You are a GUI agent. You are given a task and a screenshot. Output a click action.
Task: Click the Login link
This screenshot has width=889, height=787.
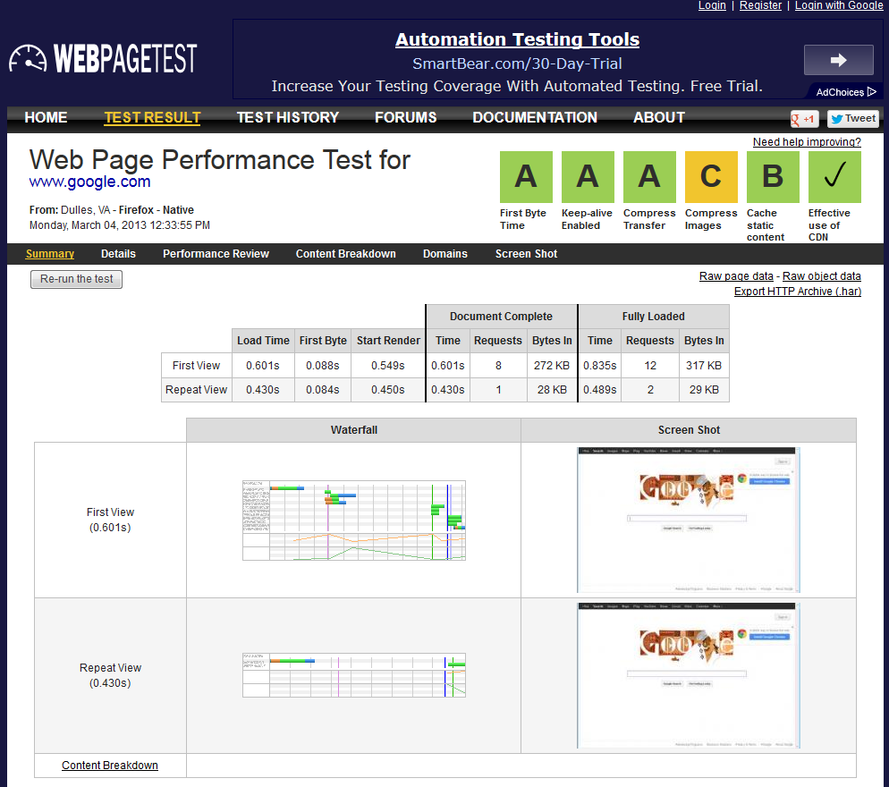coord(712,5)
